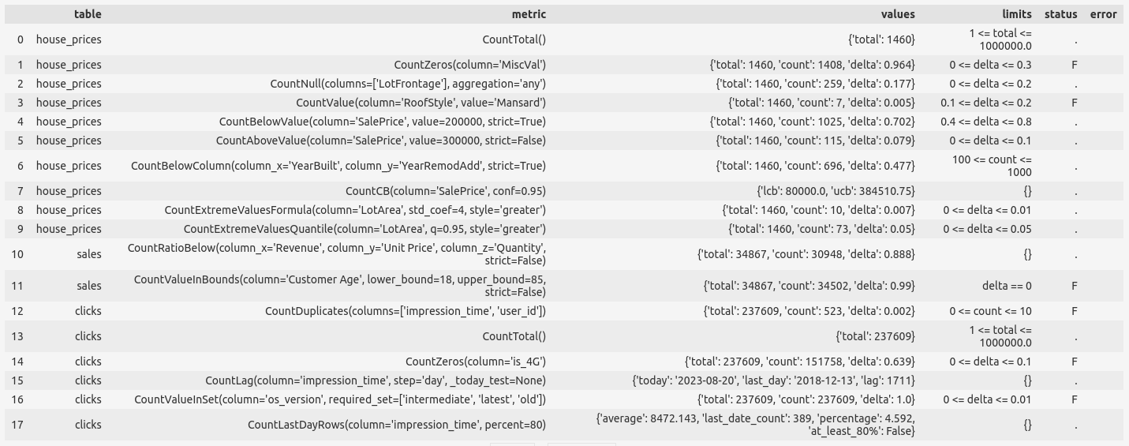Click the F status for the is_4G CountZeros row

(1074, 362)
